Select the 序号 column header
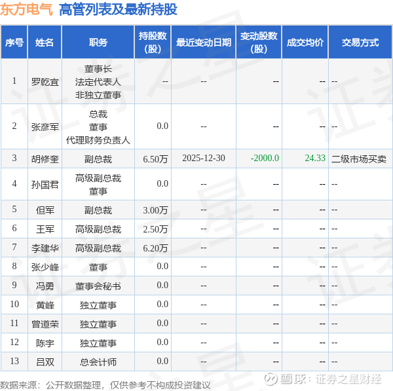The image size is (393, 391). click(14, 43)
